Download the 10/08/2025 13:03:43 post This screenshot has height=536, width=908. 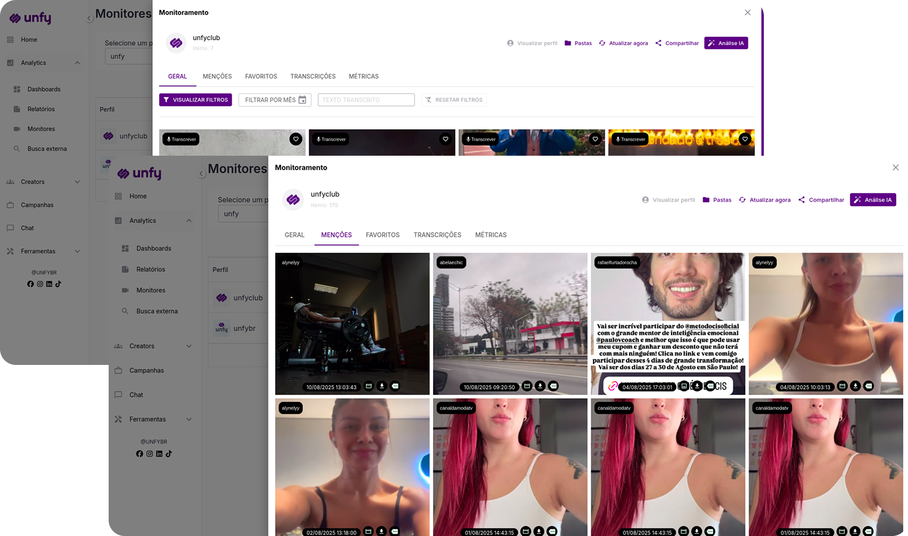point(382,386)
